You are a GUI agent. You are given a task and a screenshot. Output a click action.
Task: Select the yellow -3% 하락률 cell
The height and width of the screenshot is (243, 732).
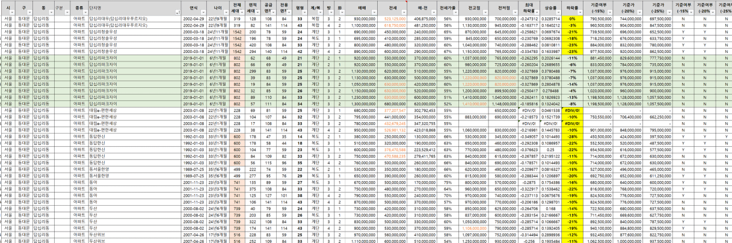(573, 26)
